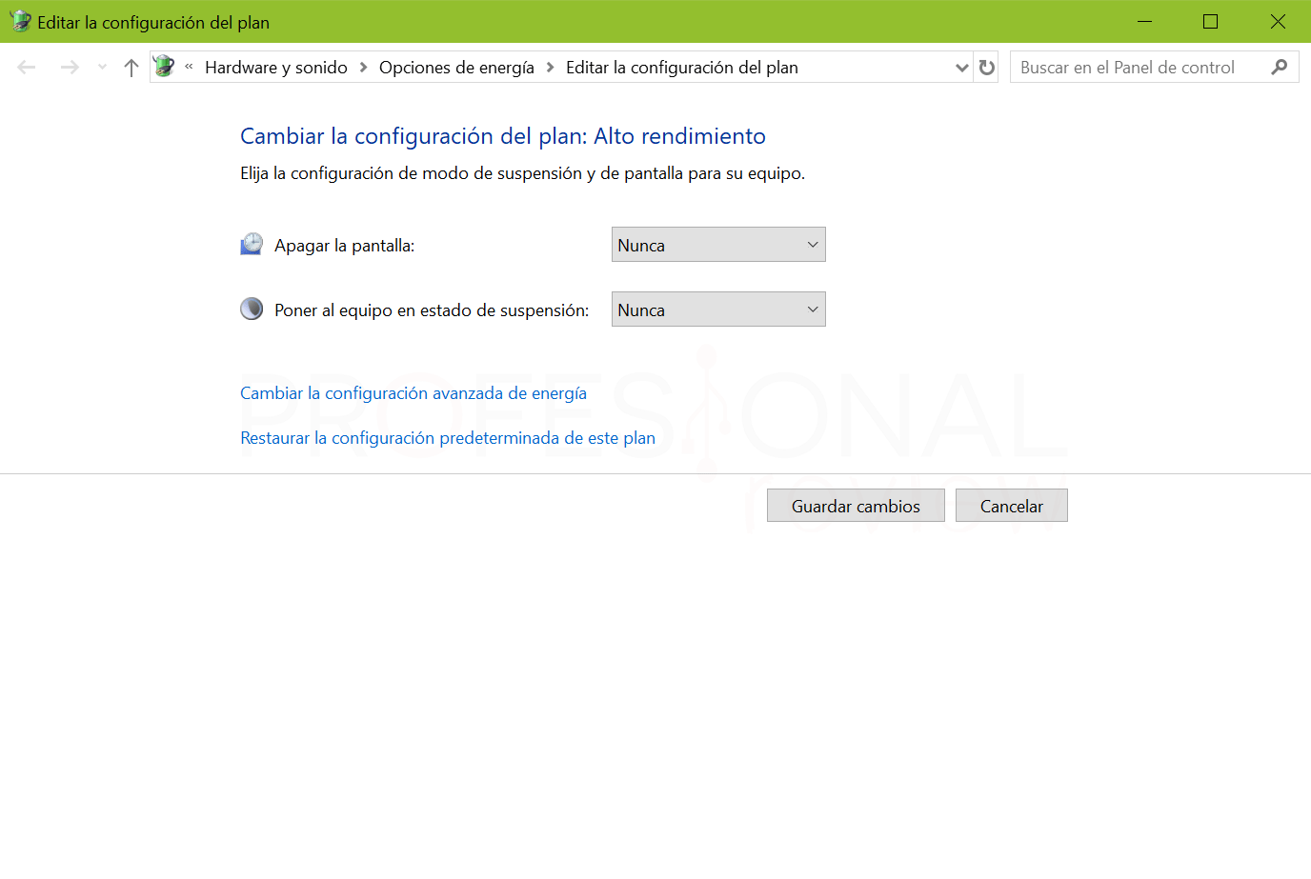Click the back navigation arrow

coord(27,67)
